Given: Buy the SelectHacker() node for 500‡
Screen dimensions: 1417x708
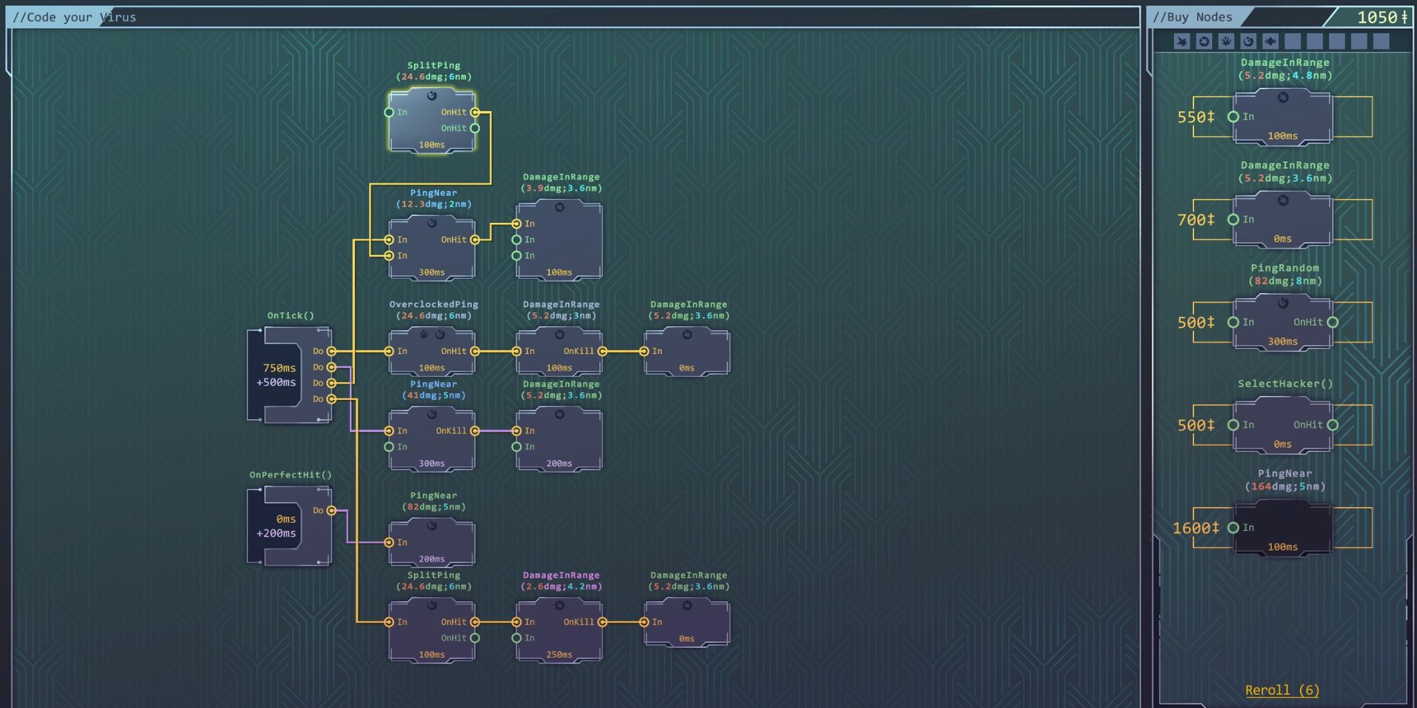Looking at the screenshot, I should 1282,425.
